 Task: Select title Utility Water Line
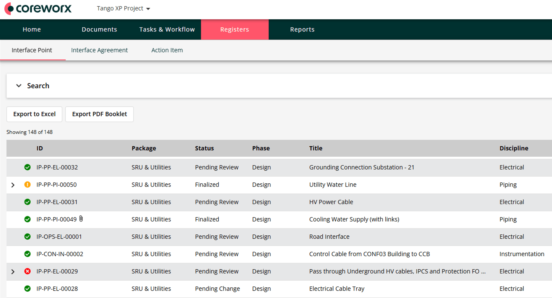[x=333, y=185]
